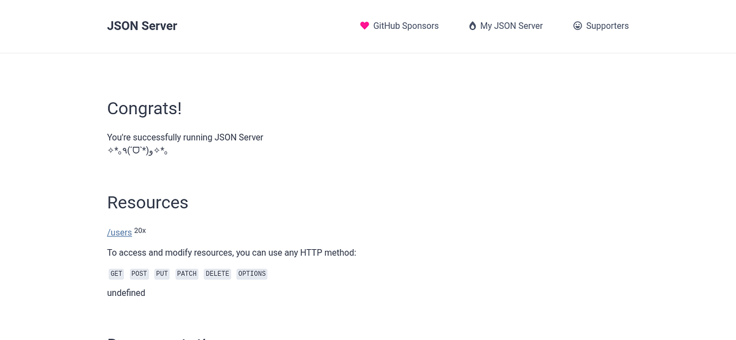
Task: Click the successfully running JSON Server message
Action: tap(185, 137)
